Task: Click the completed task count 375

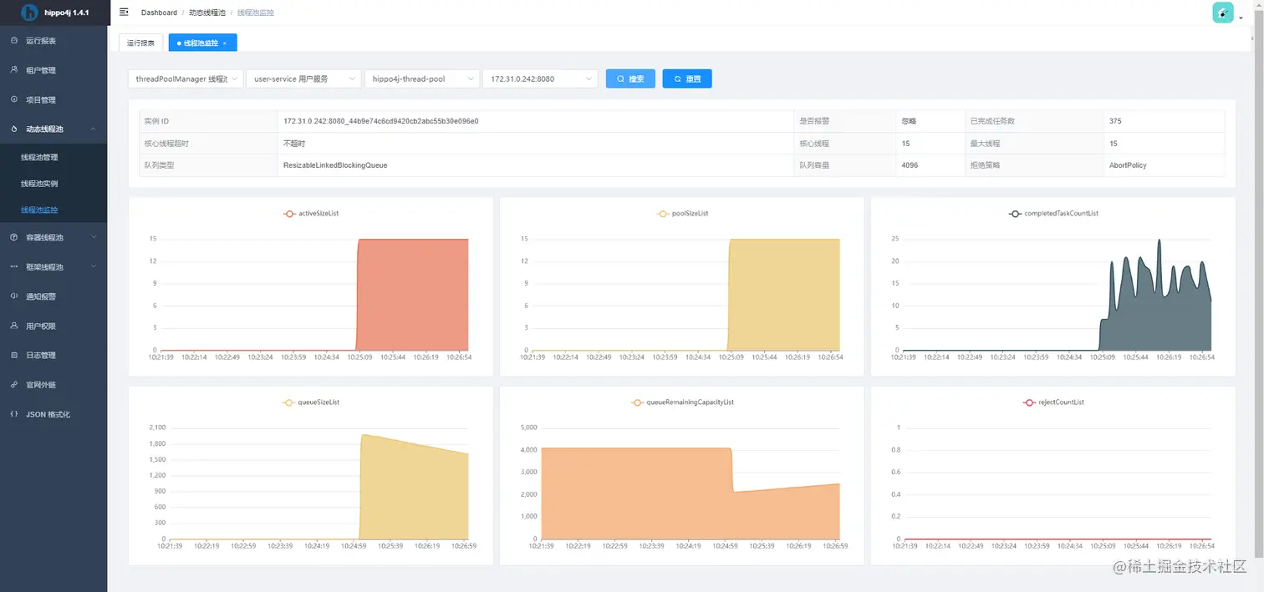Action: (1115, 121)
